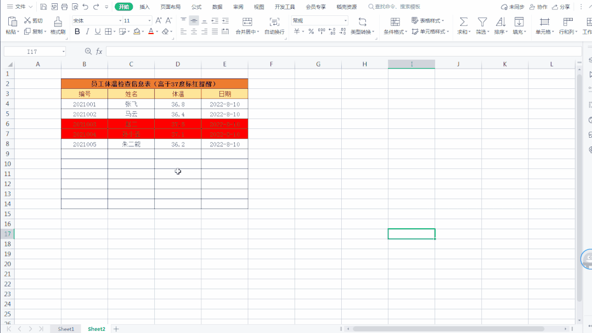Viewport: 592px width, 333px height.
Task: Activate the Format Painter (格式刷)
Action: 58,25
